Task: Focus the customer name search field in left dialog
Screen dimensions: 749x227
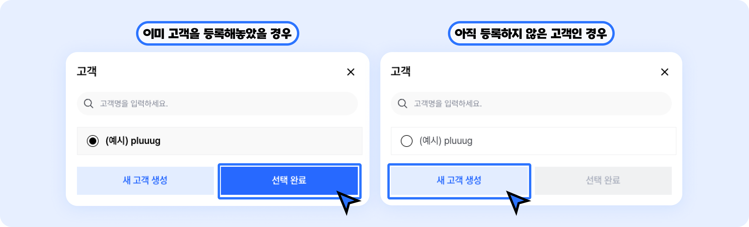Action: click(222, 104)
